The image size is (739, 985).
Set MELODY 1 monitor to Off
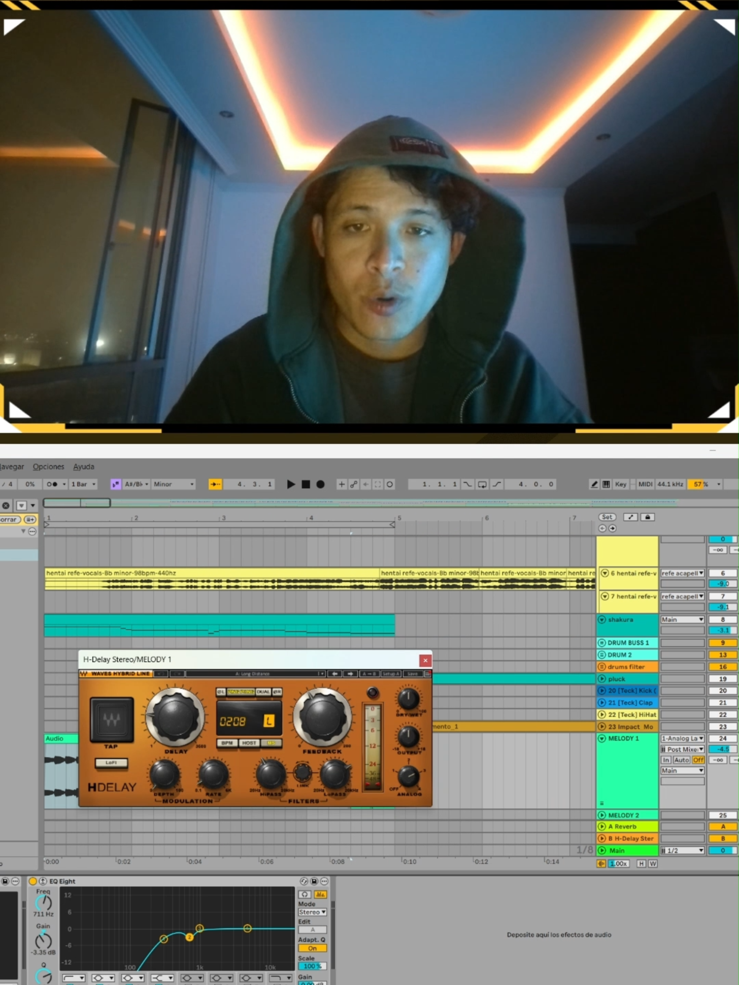pos(698,760)
